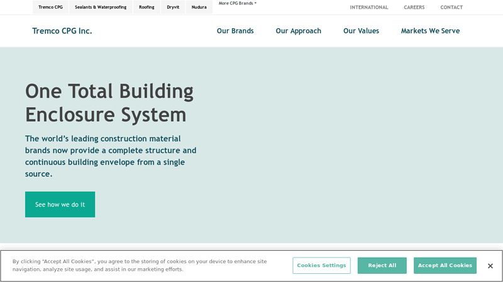Open the Our Values menu item
Image resolution: width=503 pixels, height=282 pixels.
click(361, 31)
